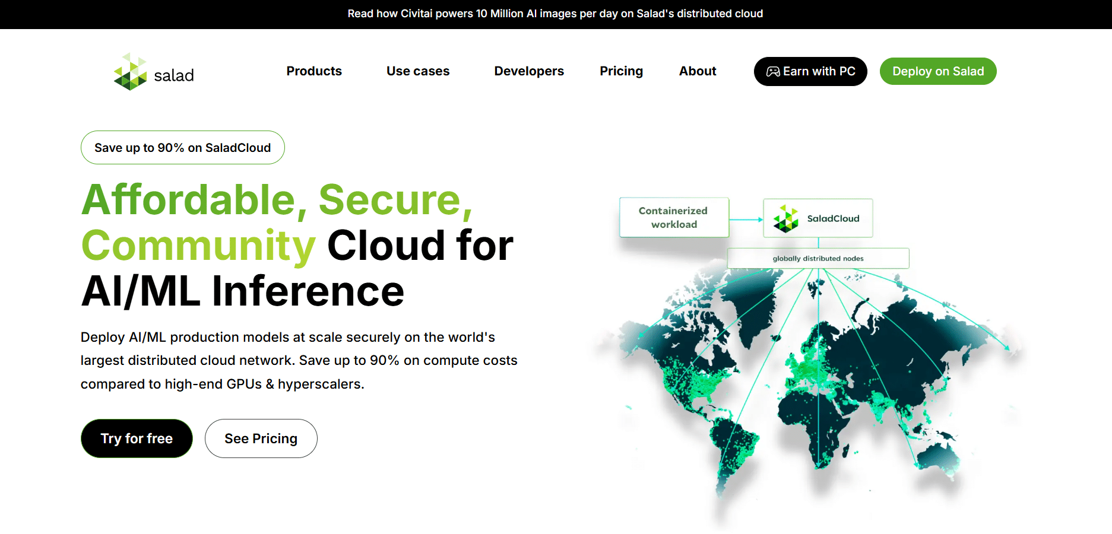The height and width of the screenshot is (534, 1112).
Task: Click the globally distributed nodes label
Action: pos(818,258)
